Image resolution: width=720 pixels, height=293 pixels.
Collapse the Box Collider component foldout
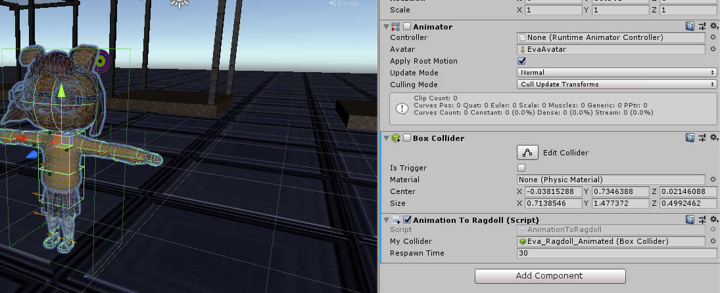tap(386, 138)
